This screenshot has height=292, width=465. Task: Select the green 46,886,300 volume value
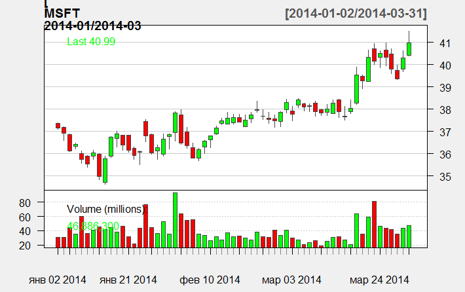click(x=93, y=226)
